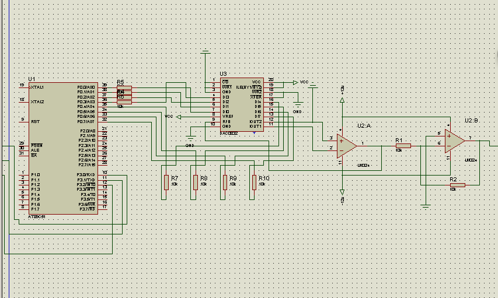Click the P2.7/A15 pin 28 on U1
This screenshot has height=298, width=498.
[x=103, y=164]
